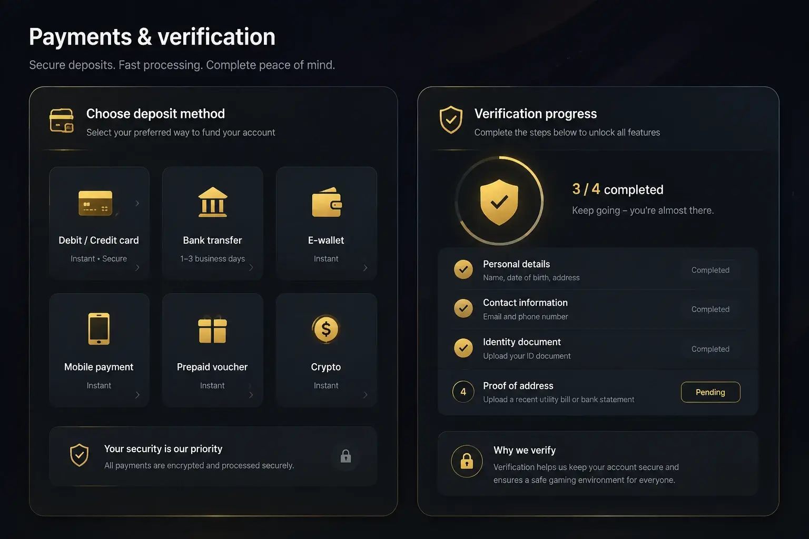Image resolution: width=809 pixels, height=539 pixels.
Task: Choose the Prepaid voucher gift icon
Action: pyautogui.click(x=213, y=330)
